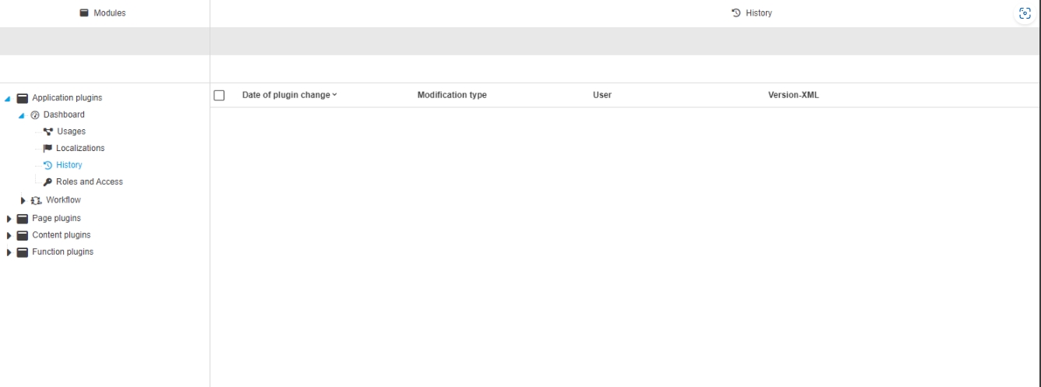This screenshot has height=387, width=1041.
Task: Expand the Content plugins node
Action: coord(9,235)
